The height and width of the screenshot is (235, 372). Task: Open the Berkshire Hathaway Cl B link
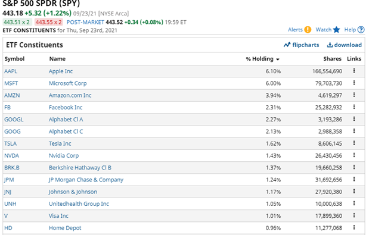[80, 168]
